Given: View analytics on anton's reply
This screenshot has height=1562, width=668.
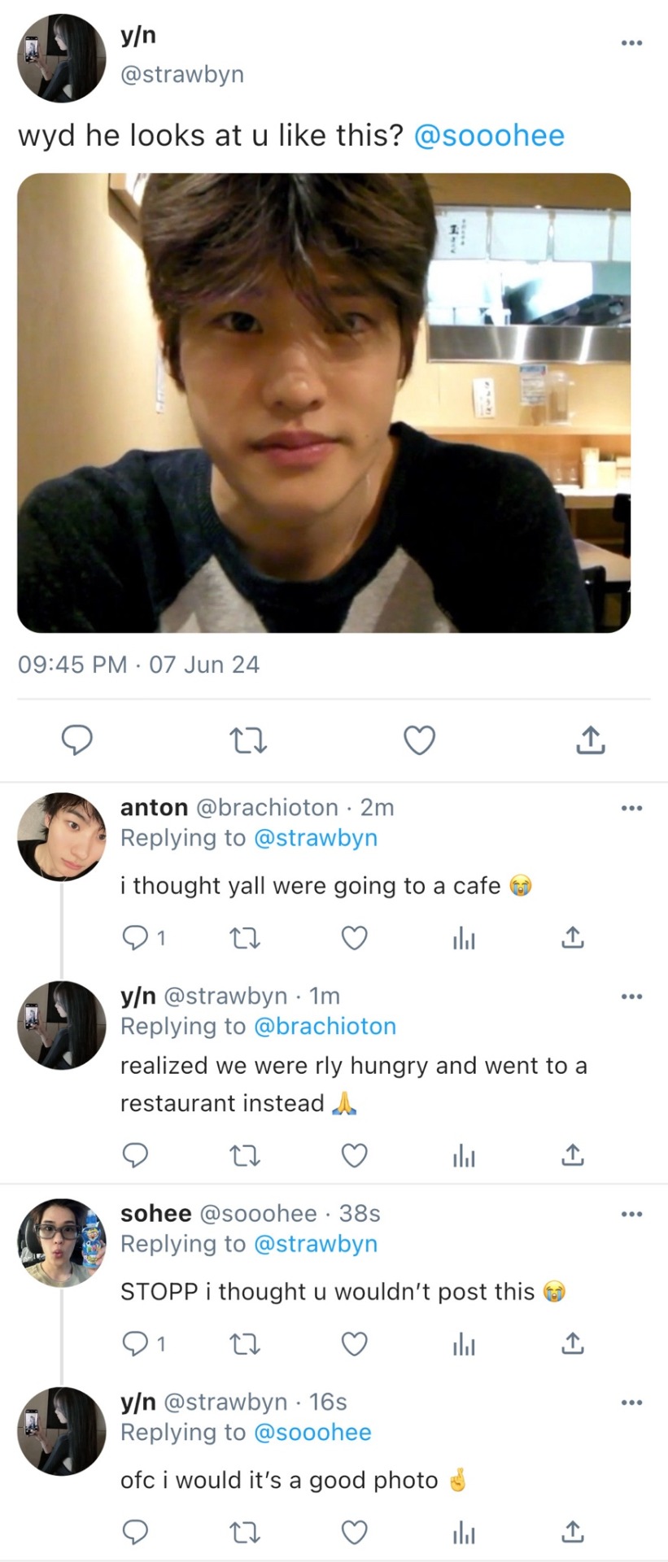Looking at the screenshot, I should point(464,938).
